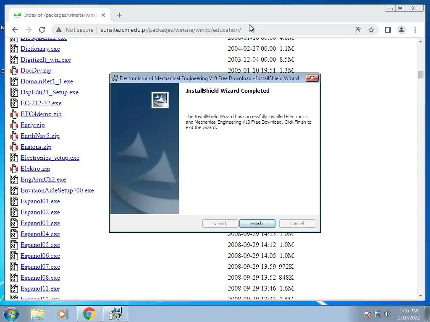The width and height of the screenshot is (430, 322).
Task: Open the Dictionary.exe link
Action: pyautogui.click(x=40, y=49)
